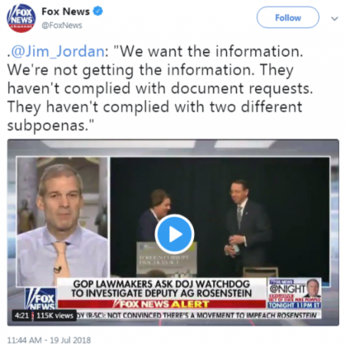Click the Fox News profile avatar
Viewport: 345px width, 350px height.
21,18
